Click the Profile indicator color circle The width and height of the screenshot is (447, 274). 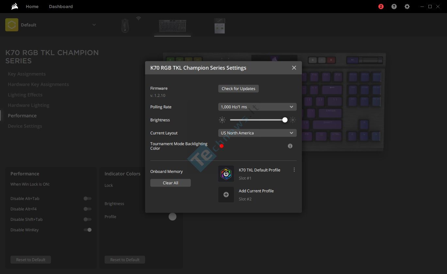pyautogui.click(x=173, y=217)
